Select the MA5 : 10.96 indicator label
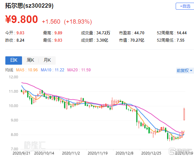The height and width of the screenshot is (157, 194). pos(27,70)
